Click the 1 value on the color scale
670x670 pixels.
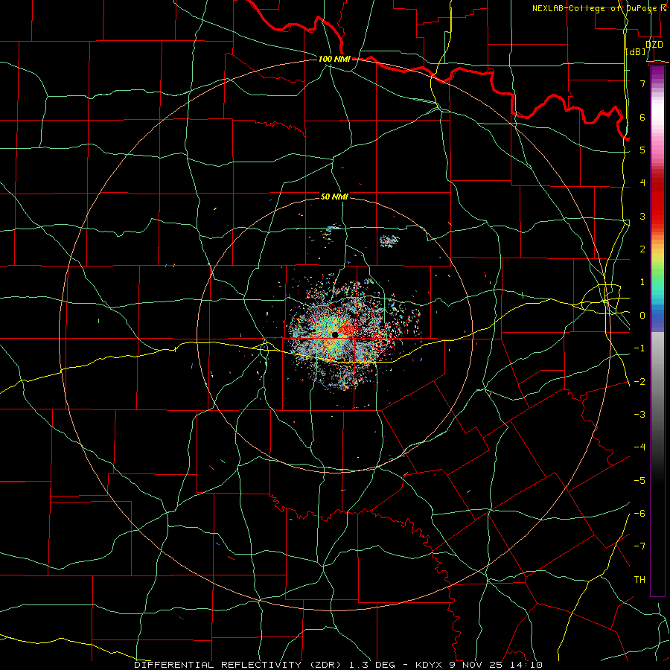(x=642, y=282)
